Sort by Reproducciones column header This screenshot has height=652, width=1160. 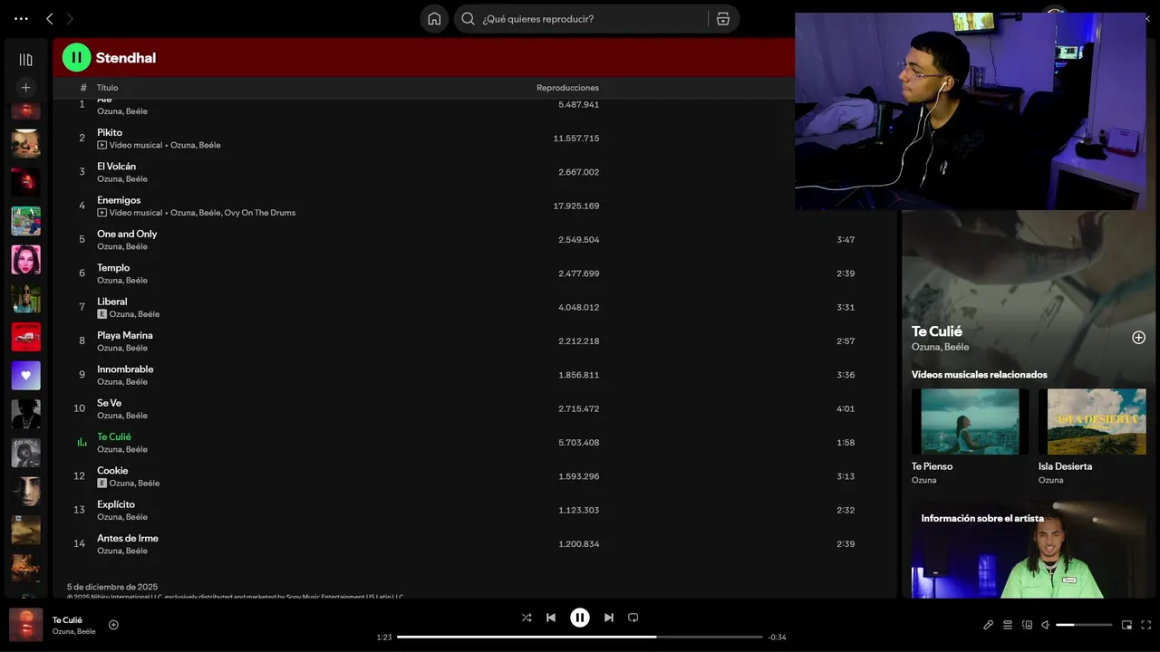(x=567, y=88)
